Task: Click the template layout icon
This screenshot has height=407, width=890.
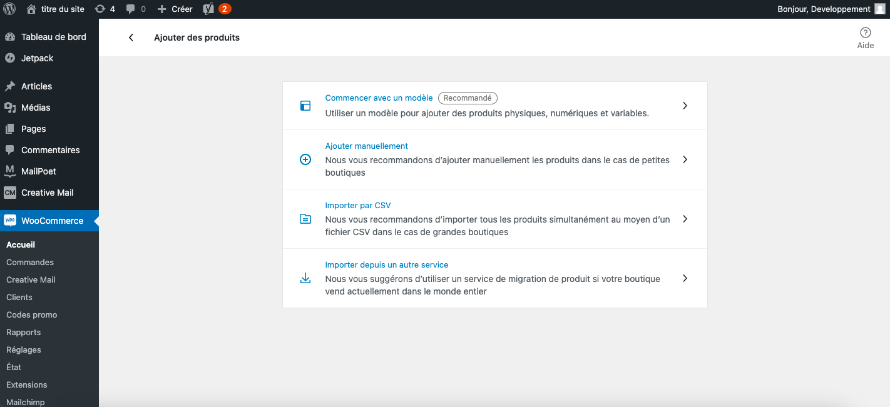Action: pyautogui.click(x=305, y=106)
